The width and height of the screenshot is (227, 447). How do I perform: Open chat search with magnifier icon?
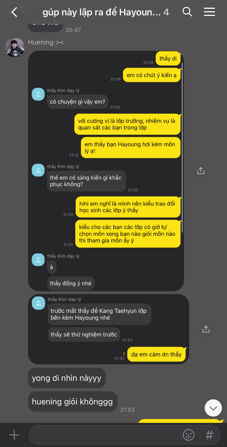187,12
